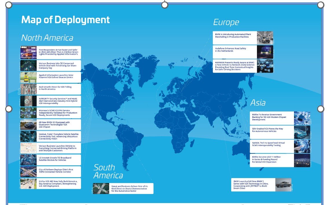Click "SAESOL Tech to Spearhead Virtual SCMS" text
Image resolution: width=327 pixels, height=205 pixels.
coord(268,144)
